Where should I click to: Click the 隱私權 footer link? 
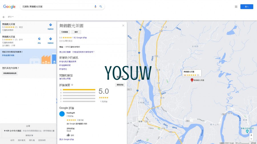(x=32, y=140)
